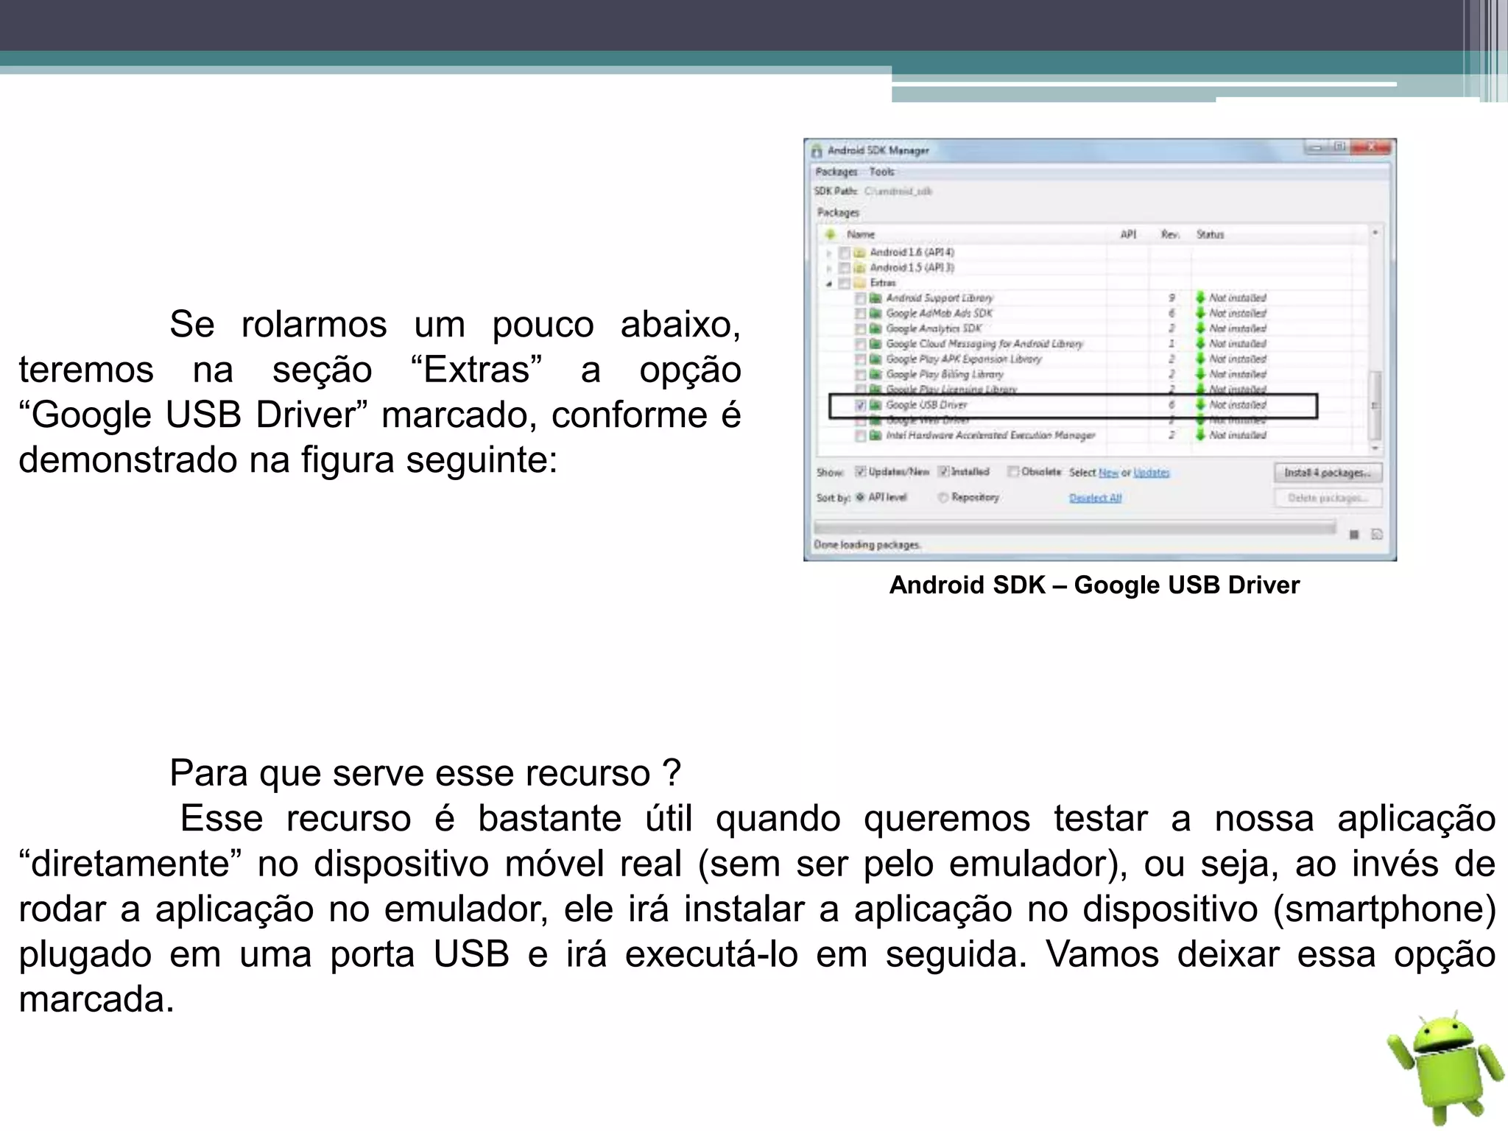1508x1131 pixels.
Task: Check the Android Support Library checkbox
Action: tap(860, 298)
